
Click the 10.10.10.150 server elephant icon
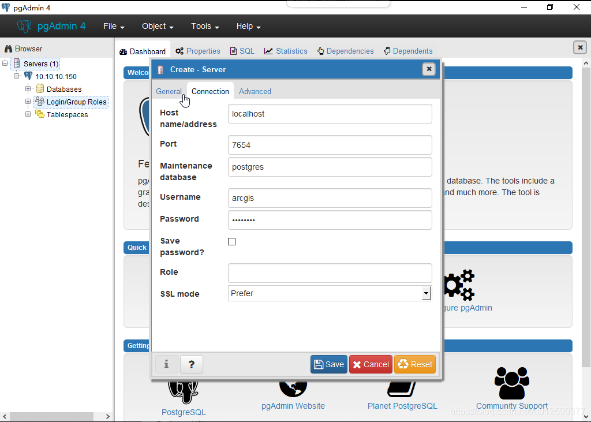click(28, 76)
